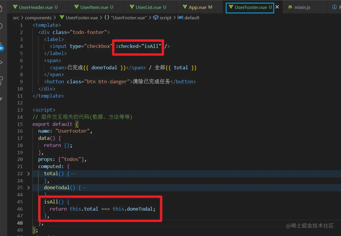Close the UserFooter.vue tab
The height and width of the screenshot is (236, 341).
tap(277, 7)
